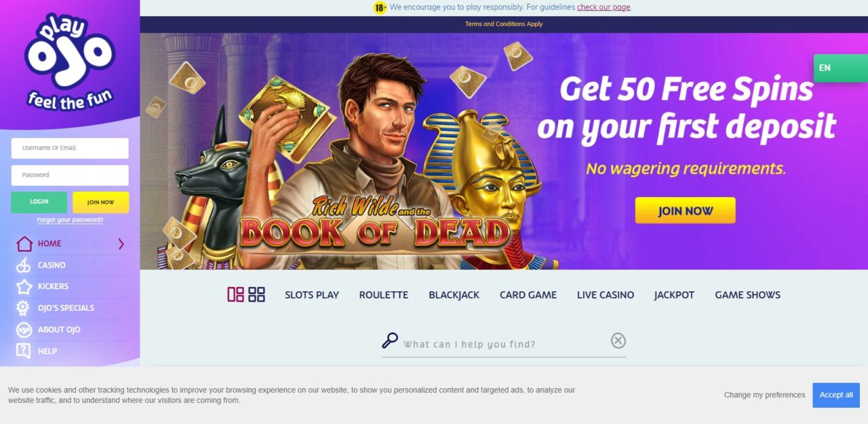Click the OJO's Specials badge icon

pyautogui.click(x=24, y=308)
